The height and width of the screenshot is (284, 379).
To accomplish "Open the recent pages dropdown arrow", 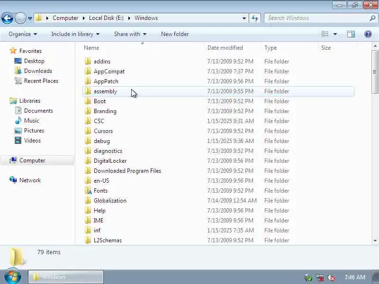I will [30, 18].
